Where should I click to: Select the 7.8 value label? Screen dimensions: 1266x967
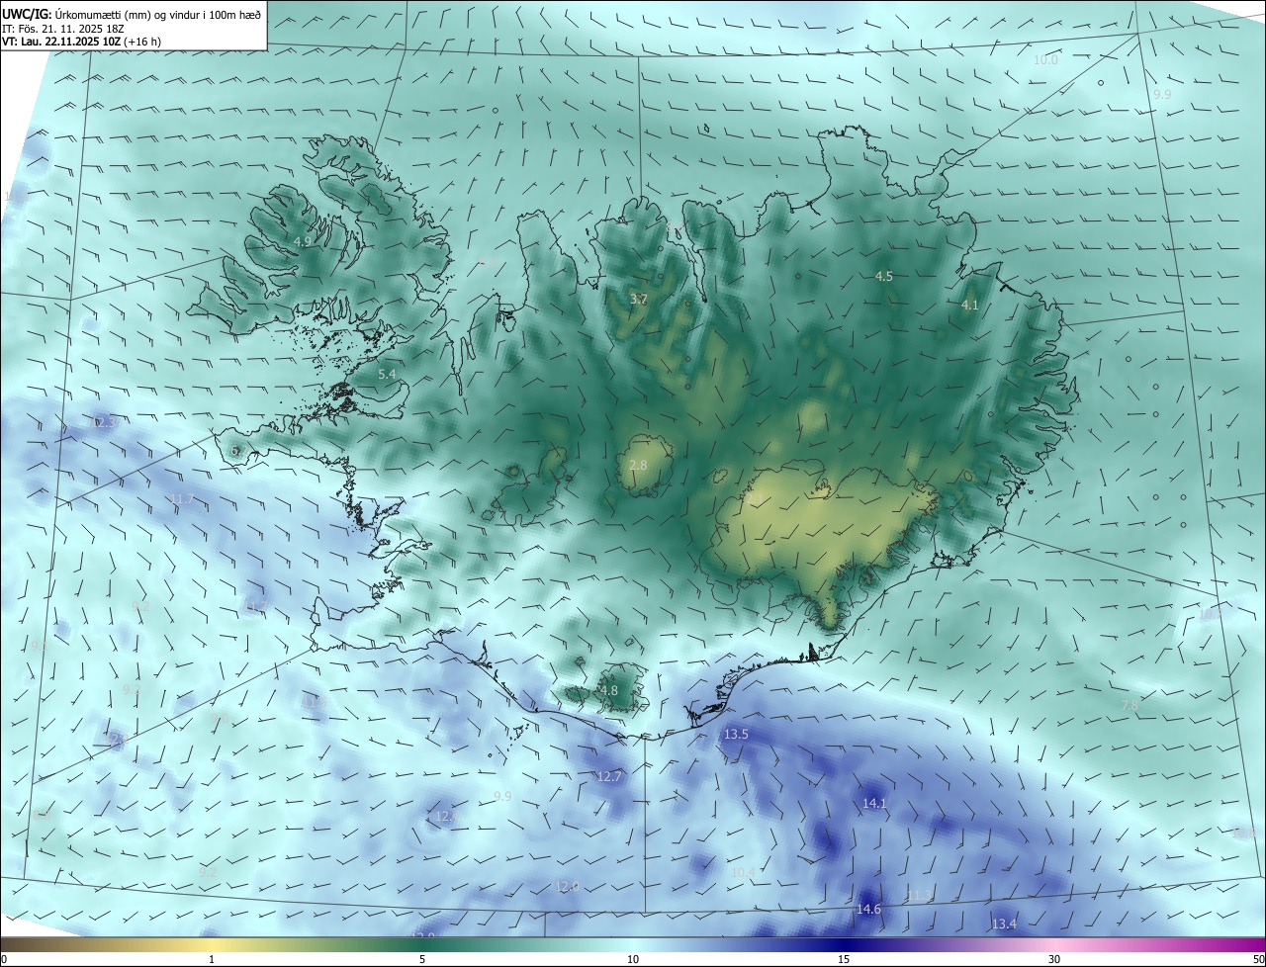pyautogui.click(x=1130, y=705)
